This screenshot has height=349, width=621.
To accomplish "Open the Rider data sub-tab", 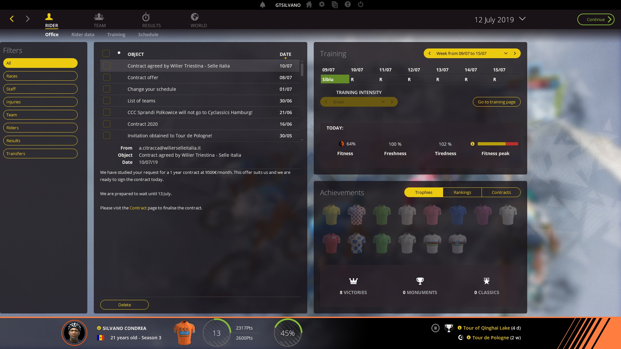I will pyautogui.click(x=83, y=35).
